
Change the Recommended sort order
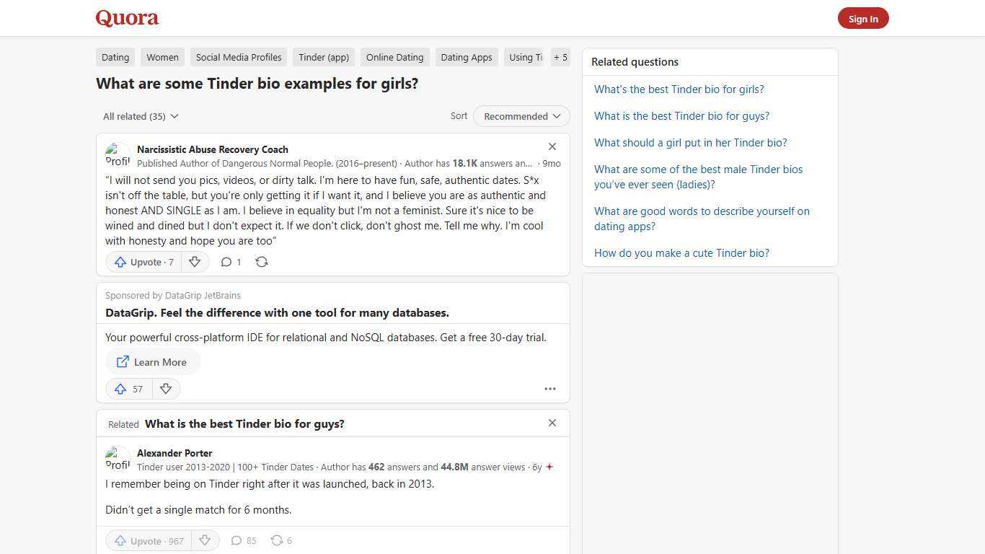tap(521, 116)
